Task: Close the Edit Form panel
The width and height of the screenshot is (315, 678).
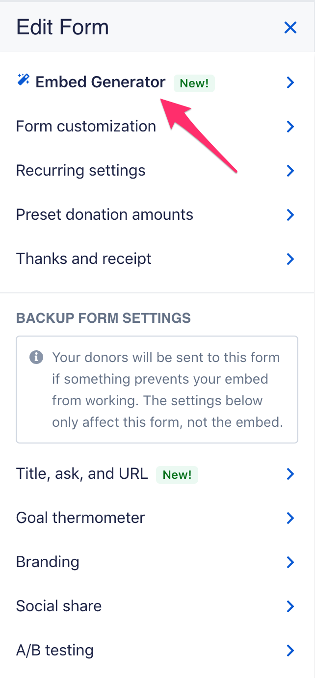Action: click(x=290, y=27)
